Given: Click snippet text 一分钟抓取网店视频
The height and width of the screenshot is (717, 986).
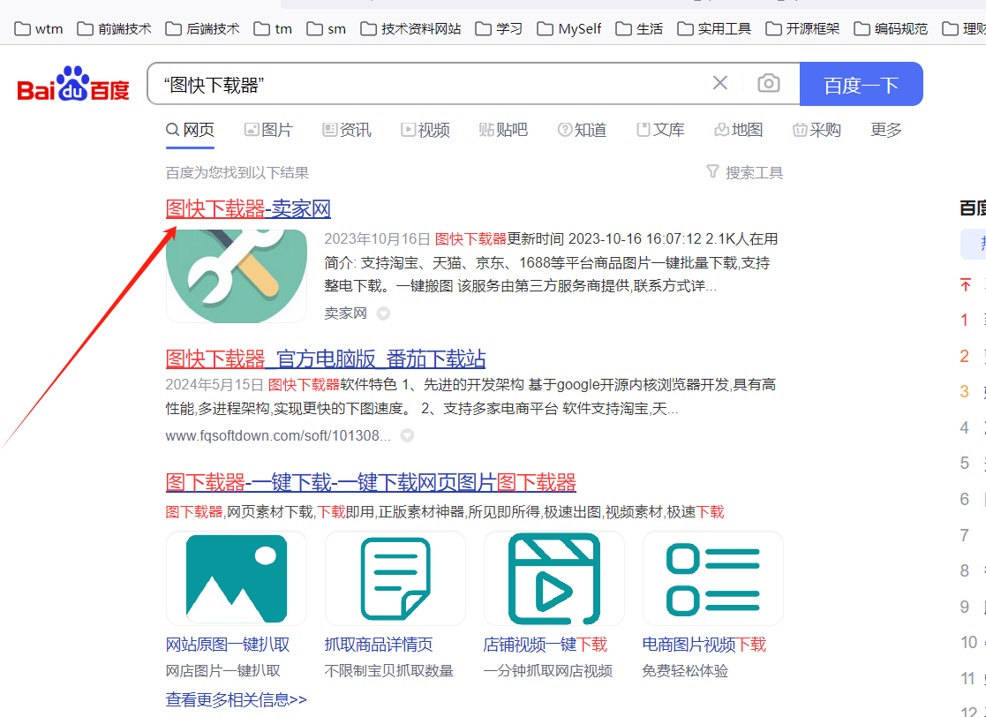Looking at the screenshot, I should pos(547,671).
